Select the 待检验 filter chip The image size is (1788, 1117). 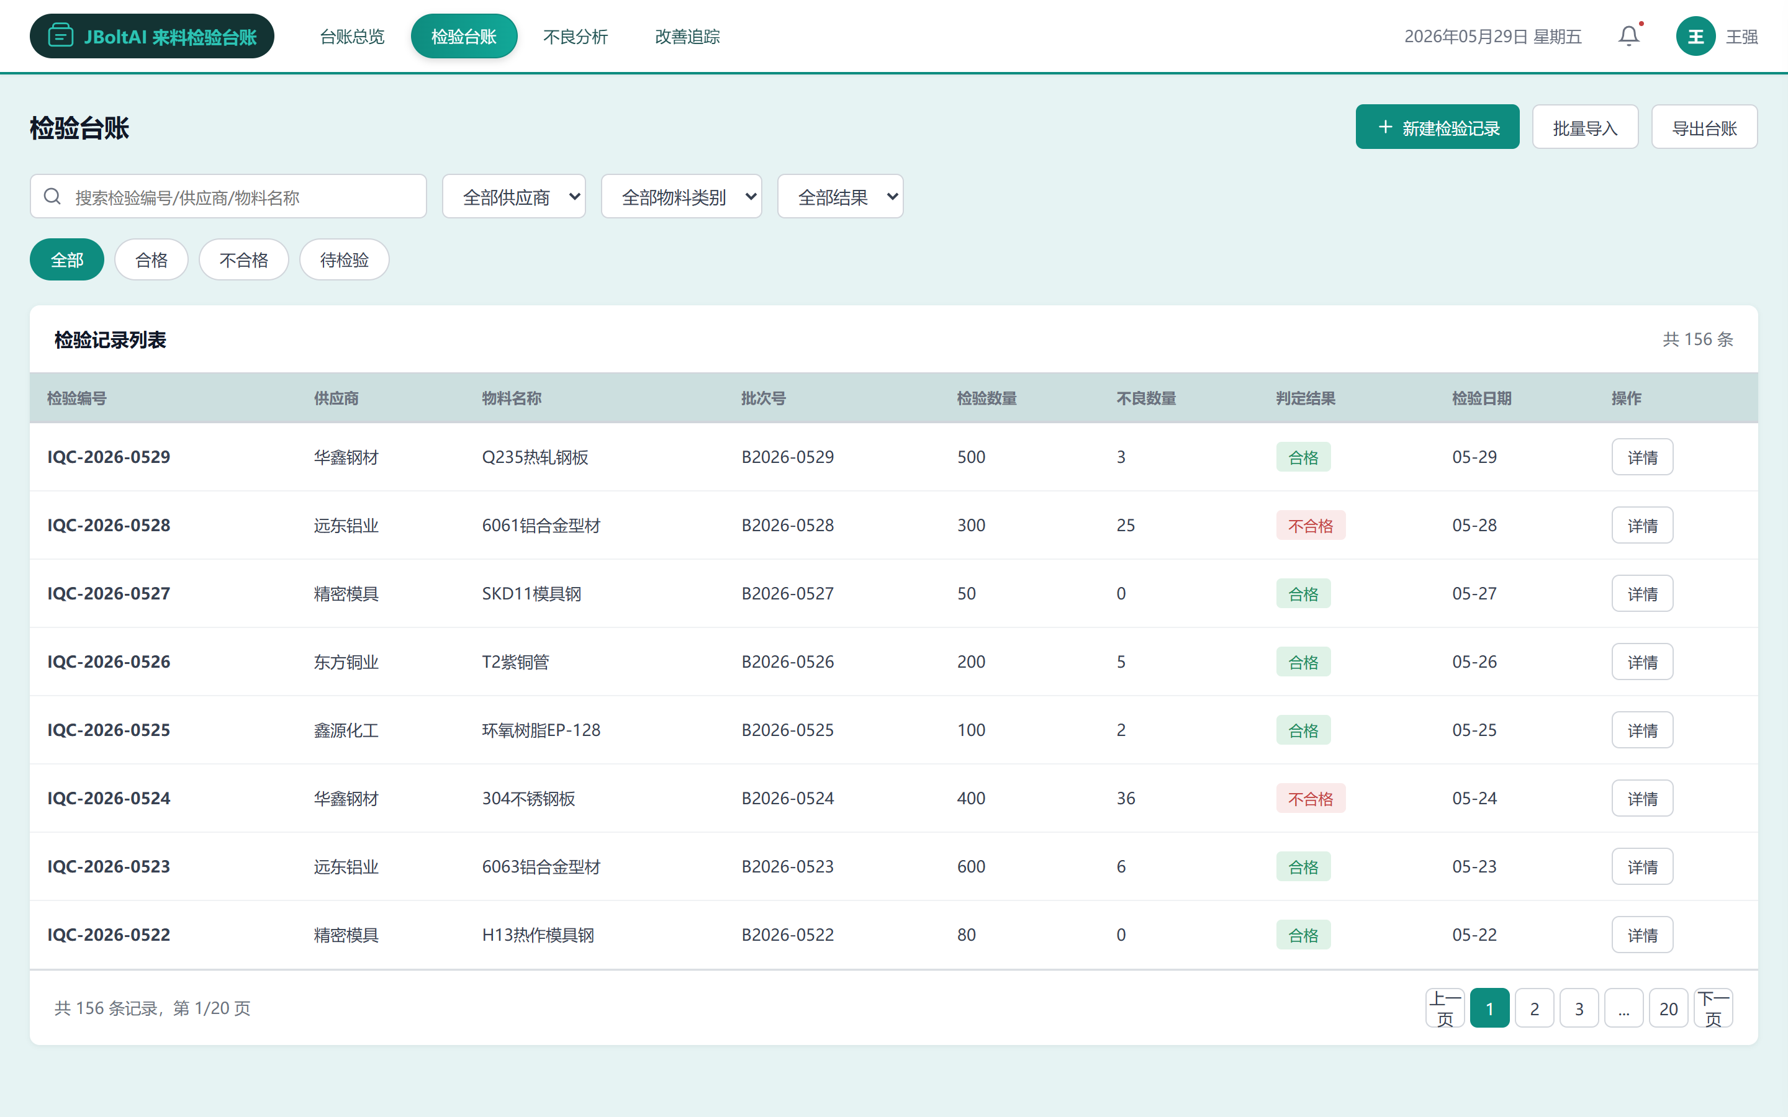345,259
